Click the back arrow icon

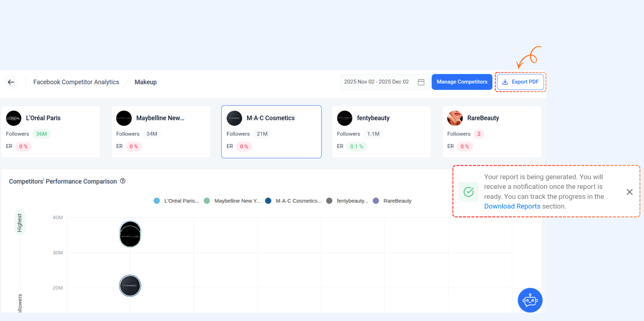tap(11, 82)
